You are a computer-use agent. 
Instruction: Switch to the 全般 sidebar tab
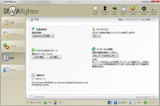pos(13,23)
